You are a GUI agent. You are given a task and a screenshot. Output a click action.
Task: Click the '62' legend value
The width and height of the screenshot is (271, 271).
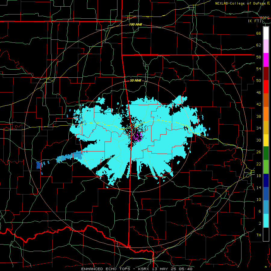coord(259,45)
